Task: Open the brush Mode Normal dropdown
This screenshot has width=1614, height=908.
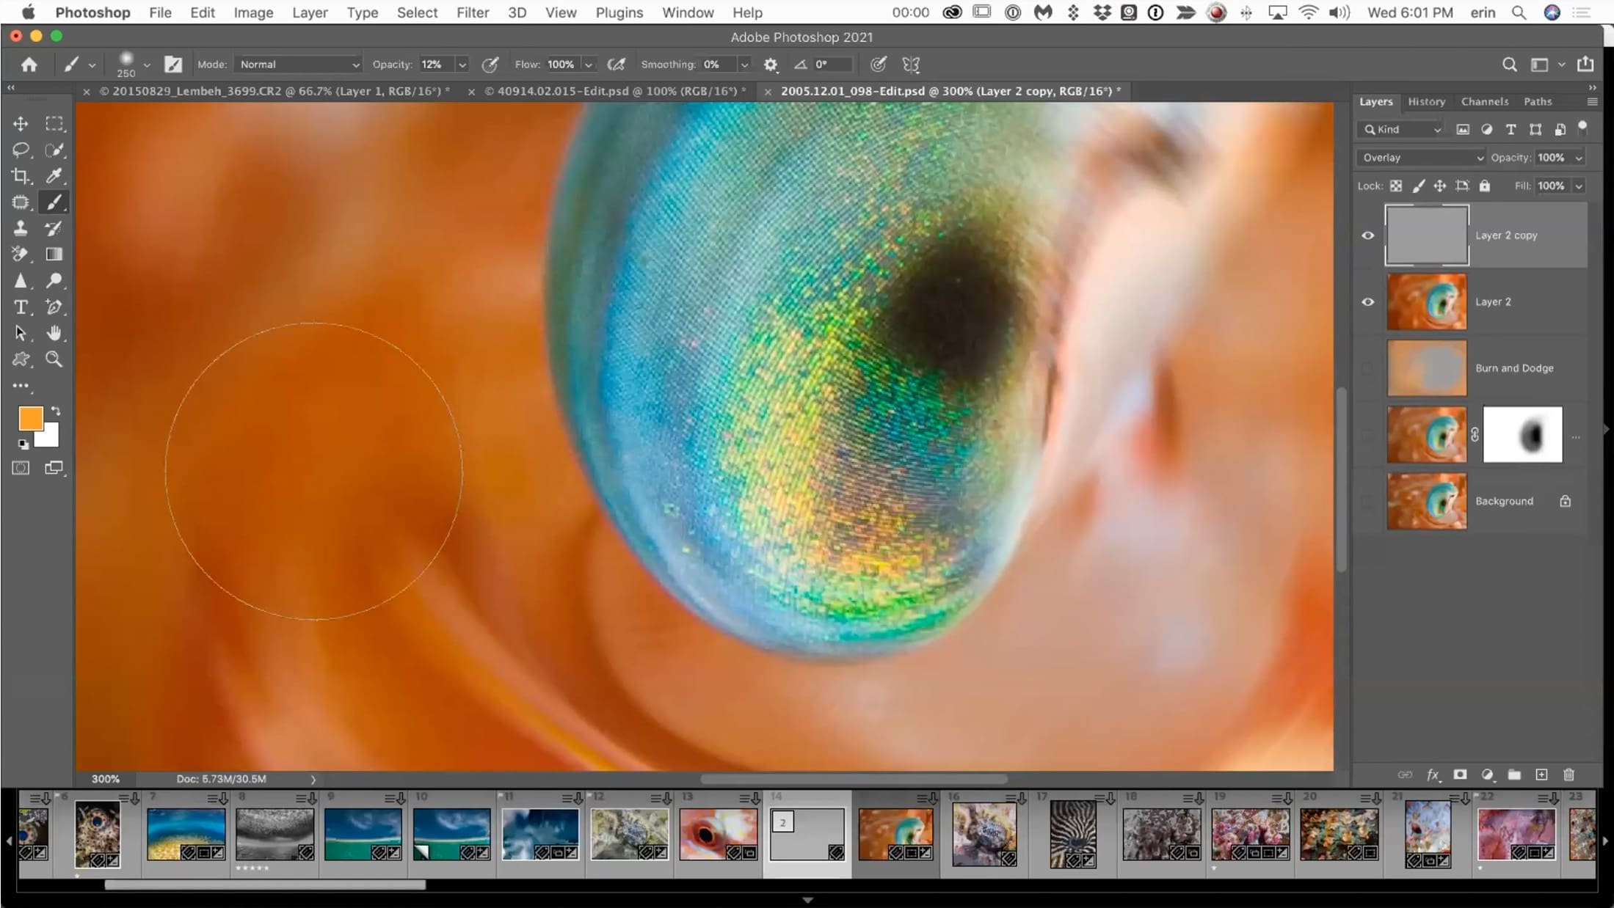Action: pyautogui.click(x=298, y=65)
